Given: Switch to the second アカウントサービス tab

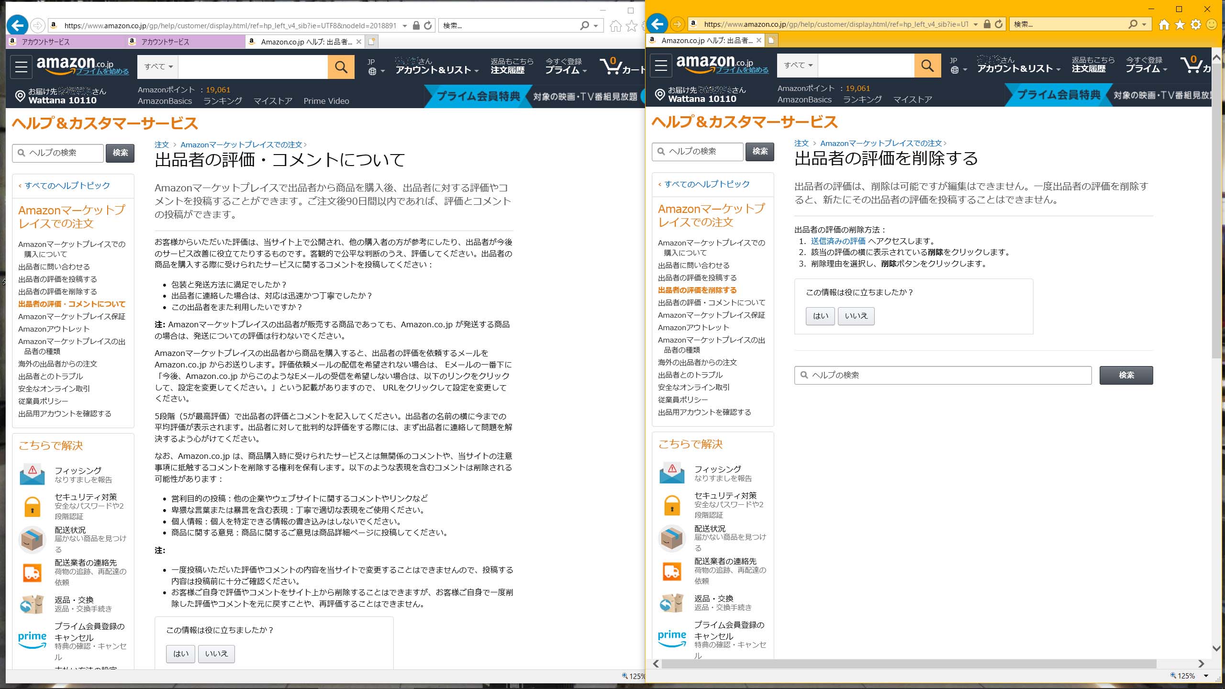Looking at the screenshot, I should tap(185, 42).
